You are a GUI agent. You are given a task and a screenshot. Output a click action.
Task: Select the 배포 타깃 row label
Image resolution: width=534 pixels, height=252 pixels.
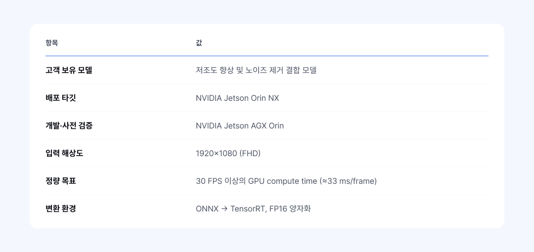click(61, 98)
